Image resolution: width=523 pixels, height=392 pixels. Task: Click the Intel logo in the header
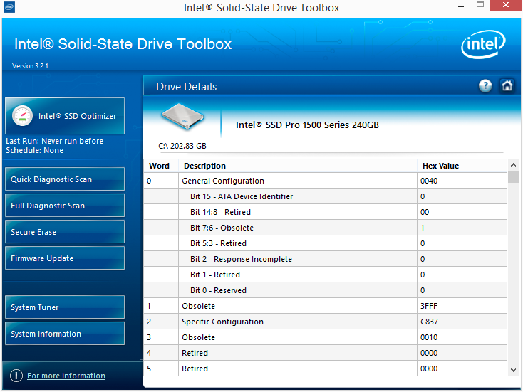(x=483, y=44)
